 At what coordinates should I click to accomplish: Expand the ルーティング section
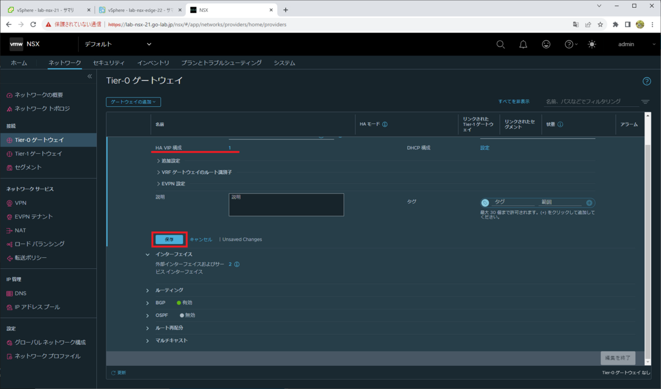click(x=148, y=290)
